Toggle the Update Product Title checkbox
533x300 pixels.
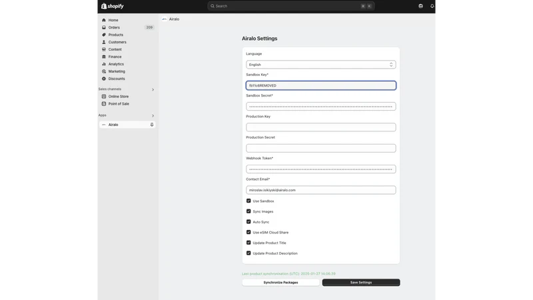249,243
